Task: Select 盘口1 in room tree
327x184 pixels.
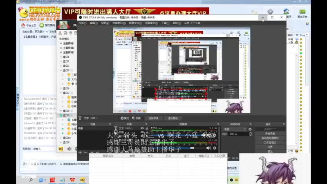Action: pyautogui.click(x=66, y=57)
